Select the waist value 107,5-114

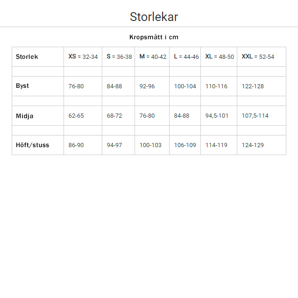click(x=255, y=116)
